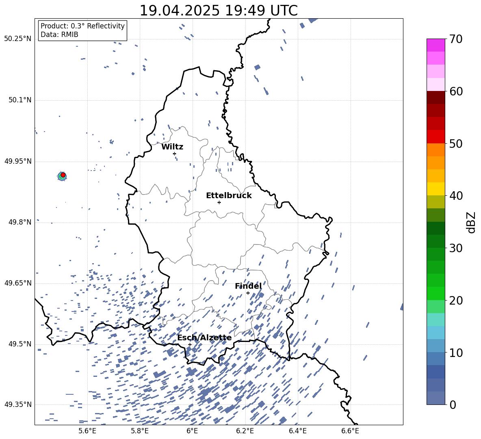
Task: Pick the yellow colorbar swatch above 40
Action: point(435,189)
